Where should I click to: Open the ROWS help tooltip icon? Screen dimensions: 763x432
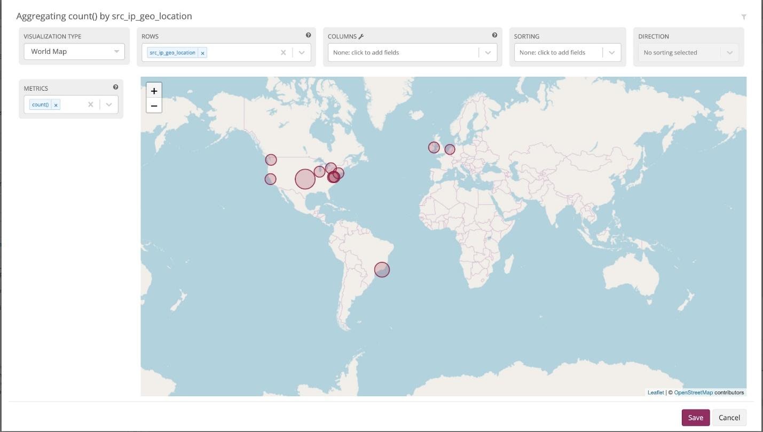[309, 35]
